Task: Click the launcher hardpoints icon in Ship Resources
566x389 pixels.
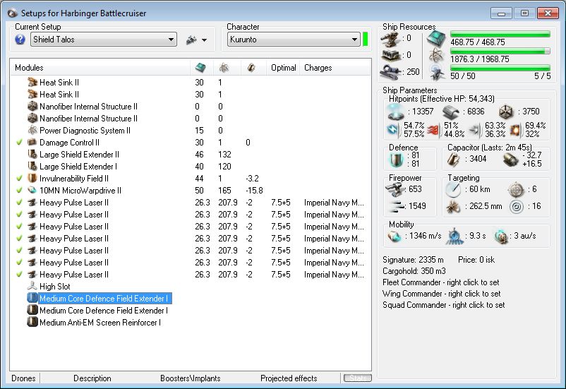Action: (x=392, y=55)
